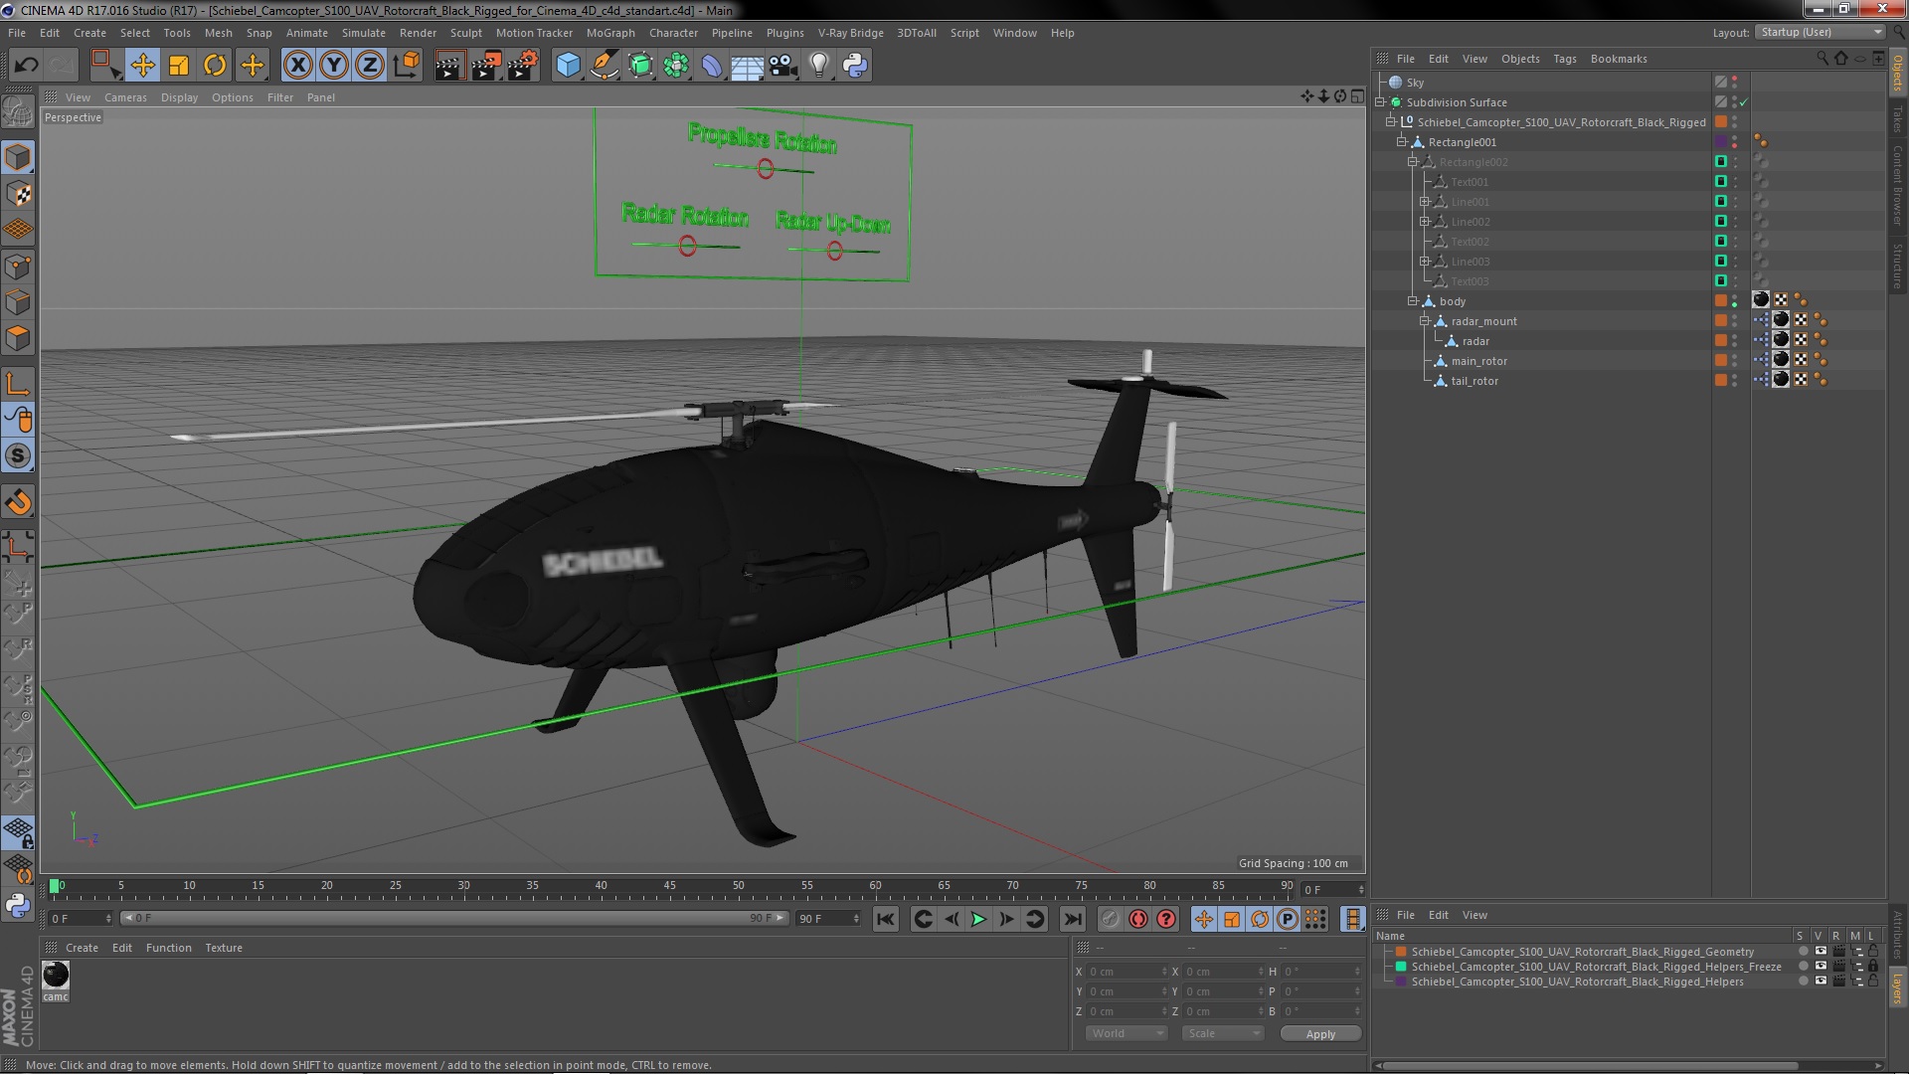Add a Cube primitive object

point(568,66)
